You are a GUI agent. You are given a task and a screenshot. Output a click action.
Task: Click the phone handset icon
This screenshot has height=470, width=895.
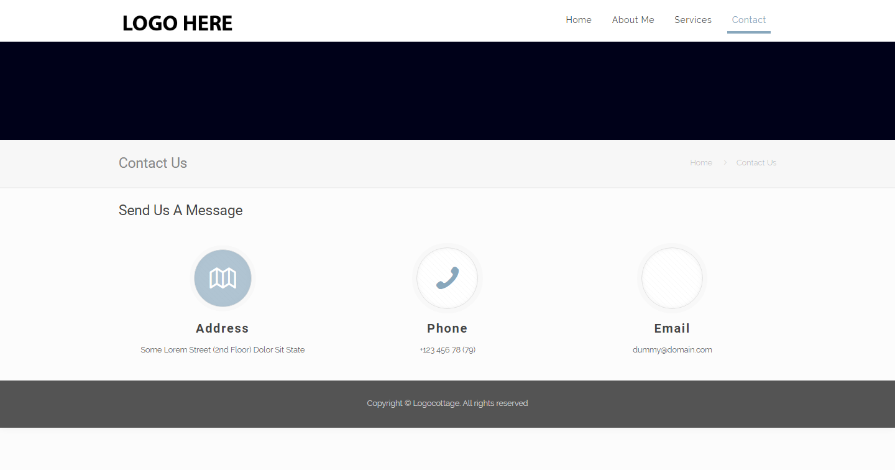447,278
